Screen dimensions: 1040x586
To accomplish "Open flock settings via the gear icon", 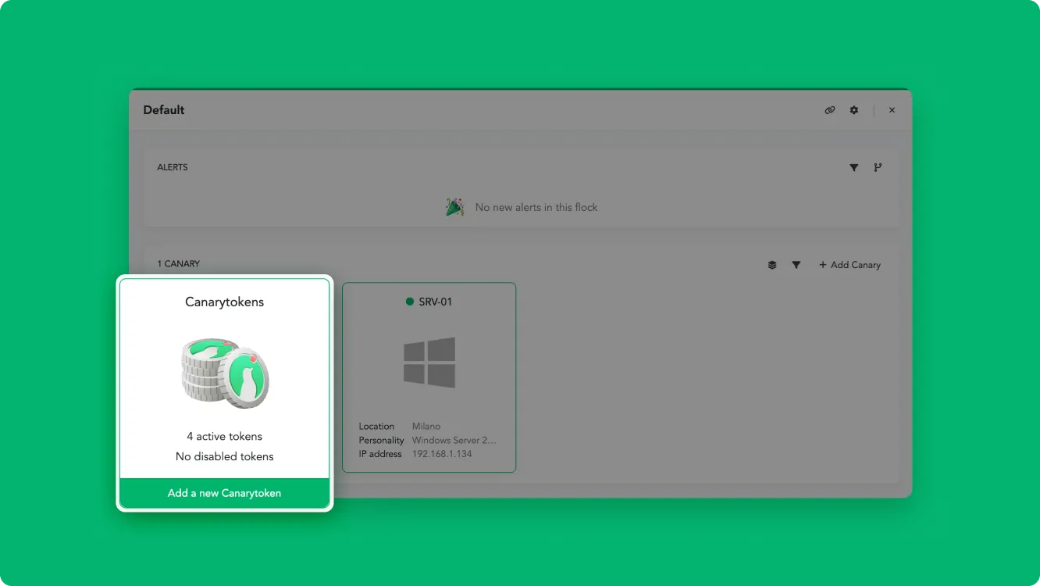I will tap(854, 110).
